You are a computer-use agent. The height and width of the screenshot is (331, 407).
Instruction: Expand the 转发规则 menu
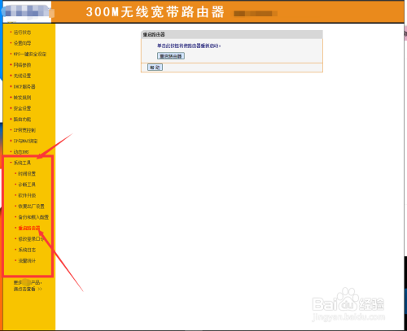pos(22,98)
